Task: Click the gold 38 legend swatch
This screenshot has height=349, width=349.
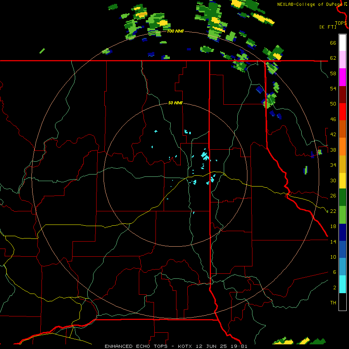Action: point(342,164)
